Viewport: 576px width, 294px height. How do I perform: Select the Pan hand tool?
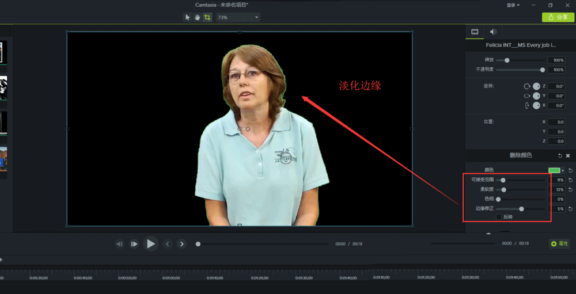pyautogui.click(x=197, y=17)
